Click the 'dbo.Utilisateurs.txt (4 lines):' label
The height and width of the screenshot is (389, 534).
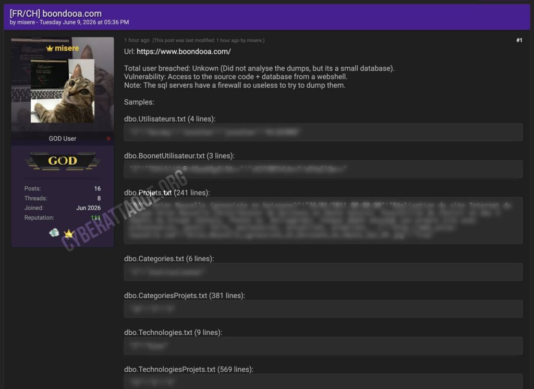point(169,119)
